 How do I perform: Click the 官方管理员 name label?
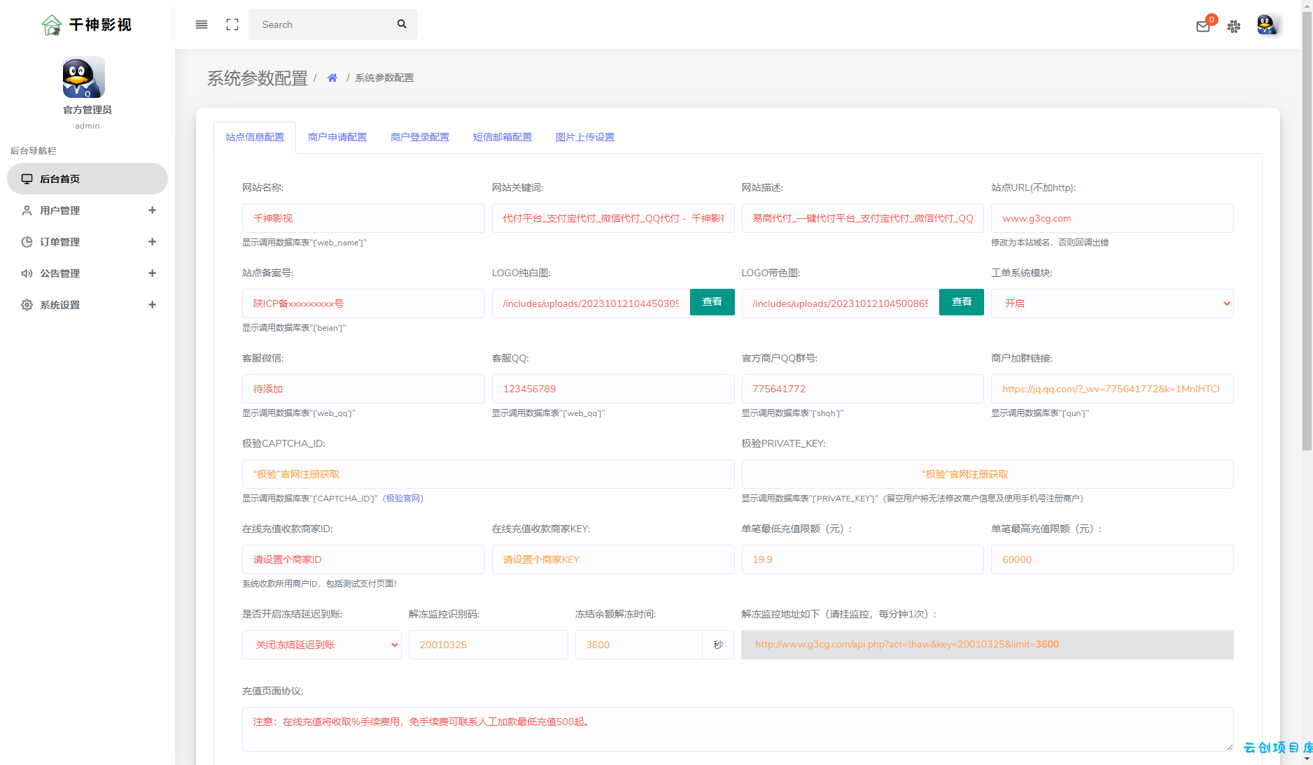click(87, 110)
